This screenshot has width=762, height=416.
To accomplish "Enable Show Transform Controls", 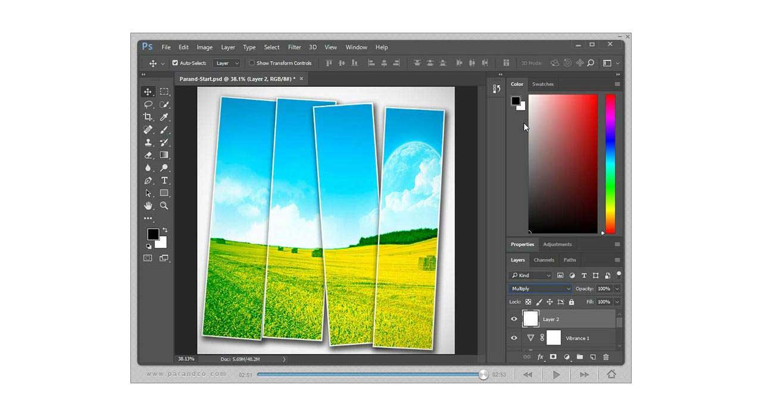I will [251, 63].
